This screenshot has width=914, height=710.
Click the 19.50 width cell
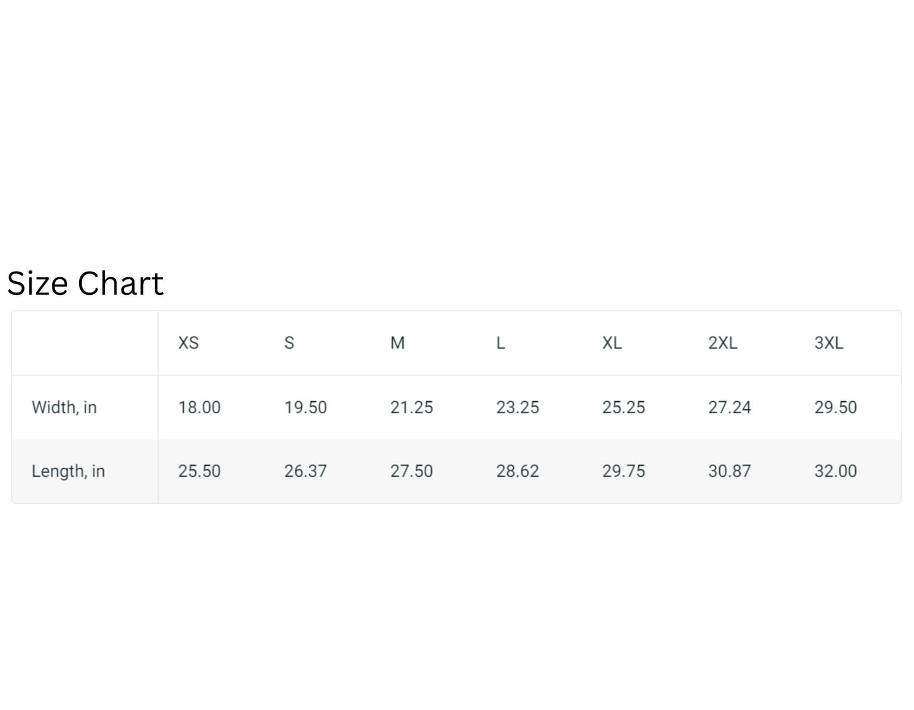306,407
